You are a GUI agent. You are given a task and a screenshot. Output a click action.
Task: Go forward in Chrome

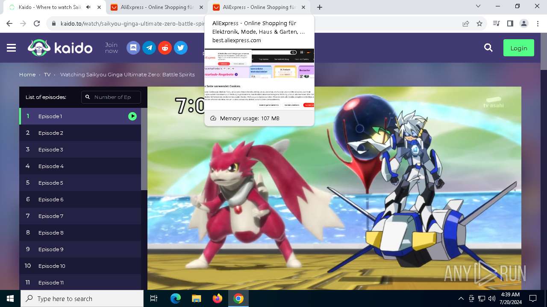point(23,23)
